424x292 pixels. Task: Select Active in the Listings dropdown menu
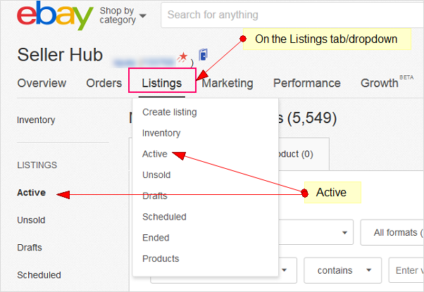tap(155, 153)
